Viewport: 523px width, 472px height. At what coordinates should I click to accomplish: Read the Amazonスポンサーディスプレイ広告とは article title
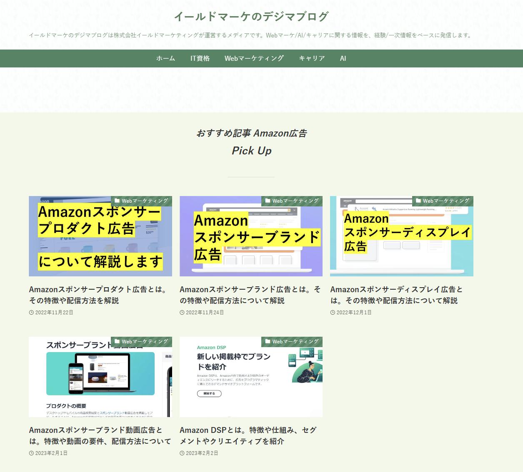[397, 295]
